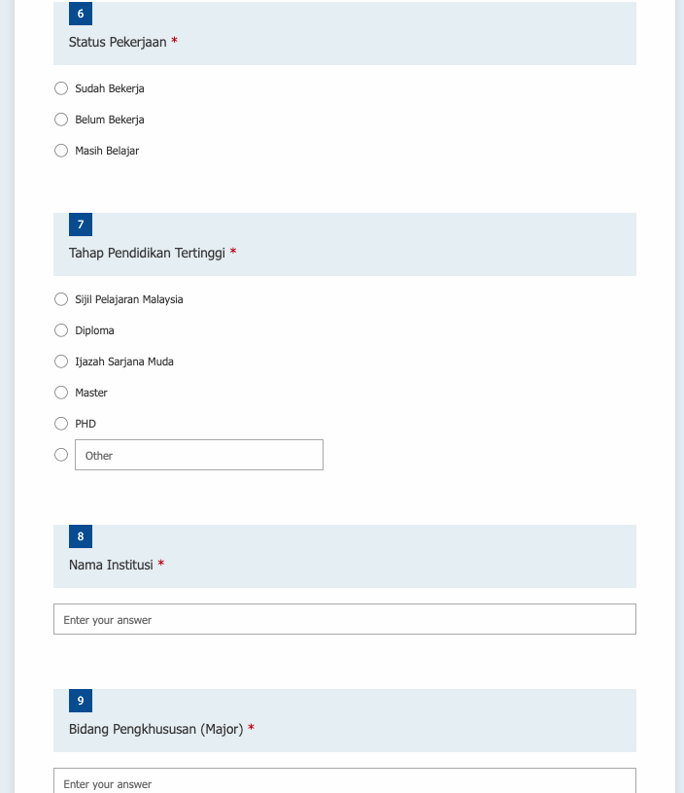
Task: Click the Bidang Pengkhususan (Major) question title
Action: click(155, 729)
